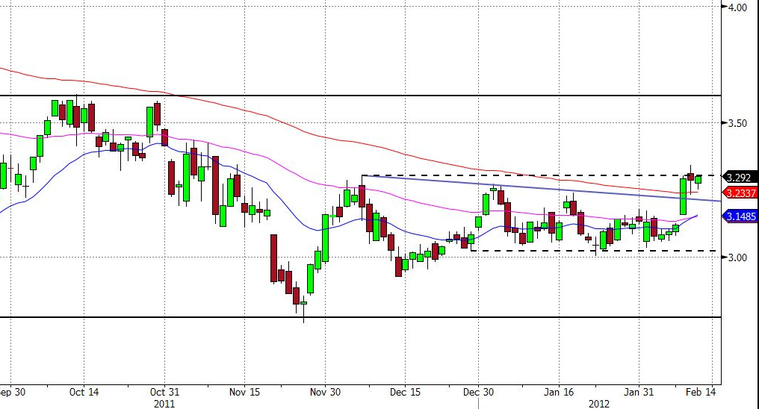Image resolution: width=759 pixels, height=409 pixels.
Task: Click the red 3.2337 moving average label
Action: (x=740, y=193)
